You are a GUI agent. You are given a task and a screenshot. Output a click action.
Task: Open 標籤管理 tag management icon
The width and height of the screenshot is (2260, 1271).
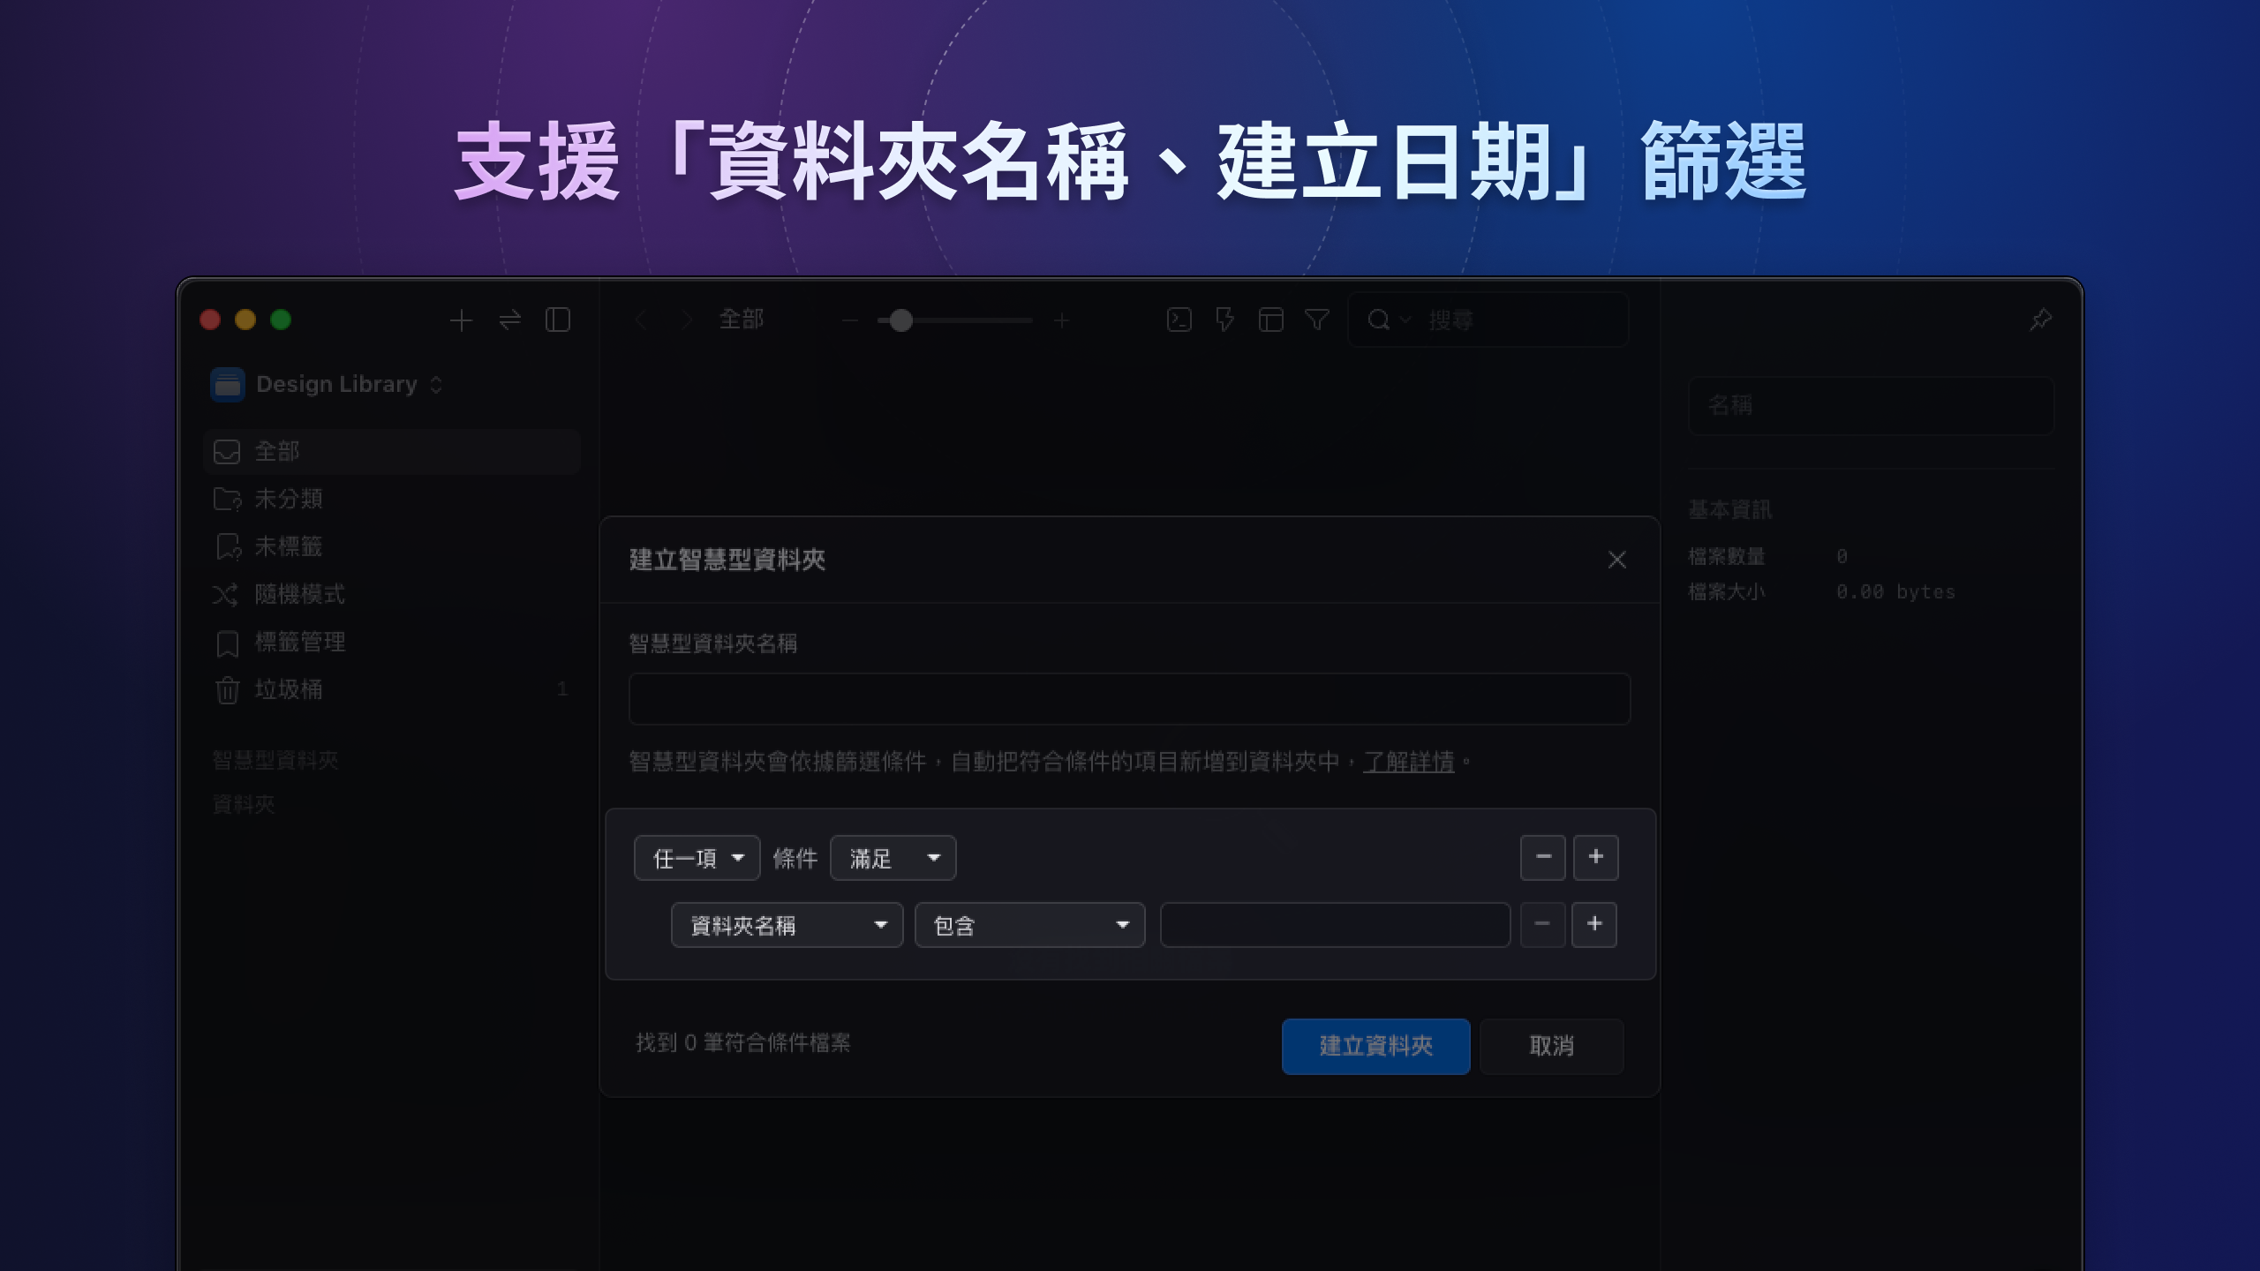click(227, 643)
